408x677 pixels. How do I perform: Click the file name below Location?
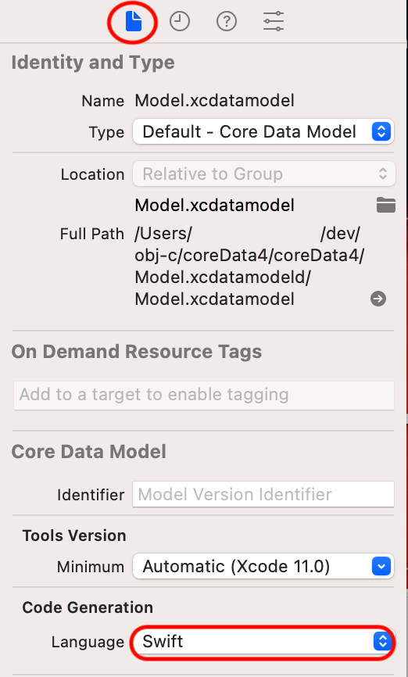coord(215,205)
